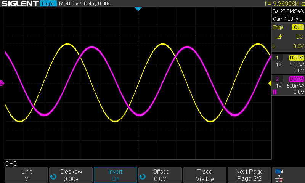Select the channel 1 number box
Viewport: 305px width, 183px height.
(277, 58)
